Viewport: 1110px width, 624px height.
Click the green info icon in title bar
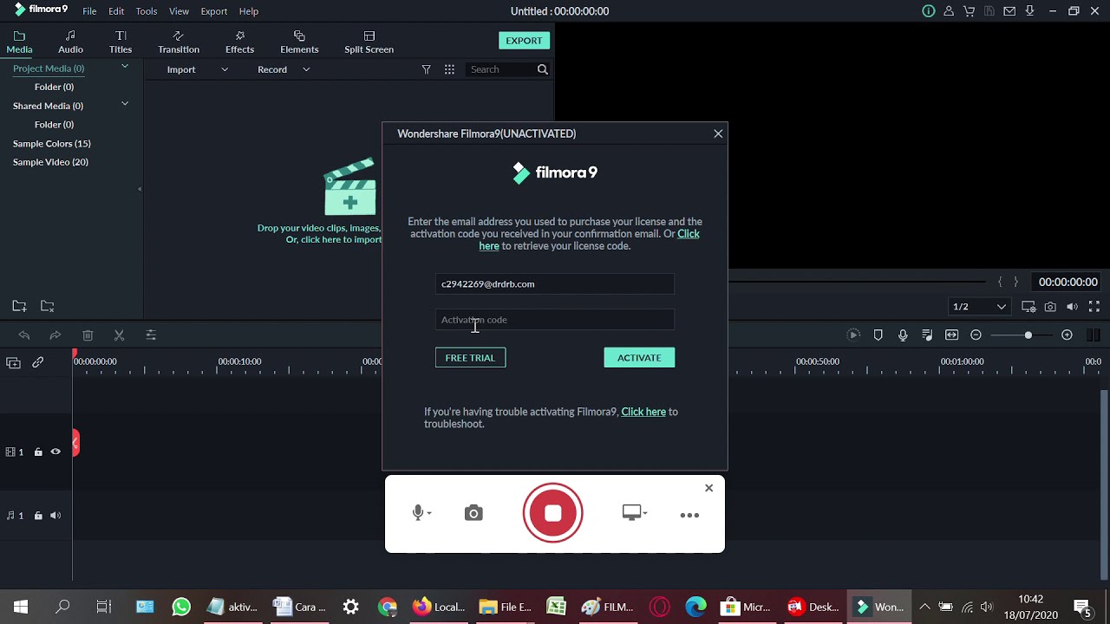pyautogui.click(x=929, y=11)
